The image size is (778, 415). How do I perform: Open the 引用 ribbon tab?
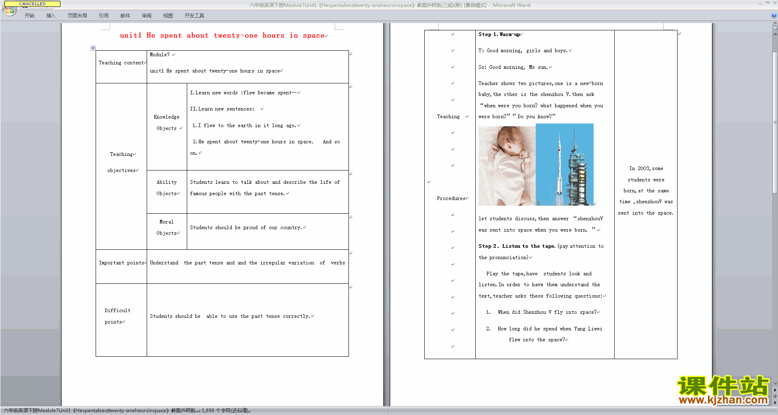pyautogui.click(x=104, y=16)
